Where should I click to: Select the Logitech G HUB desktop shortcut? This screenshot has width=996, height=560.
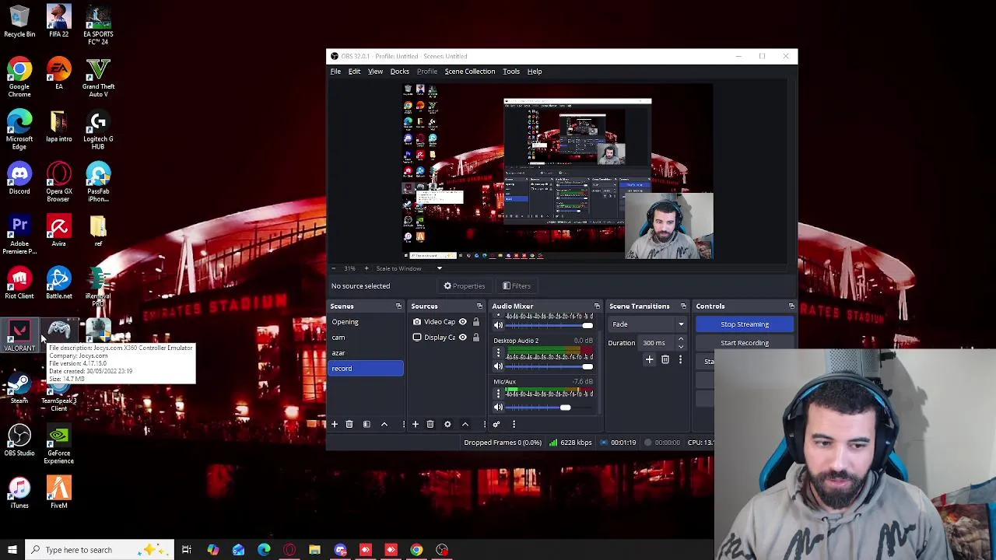point(98,131)
